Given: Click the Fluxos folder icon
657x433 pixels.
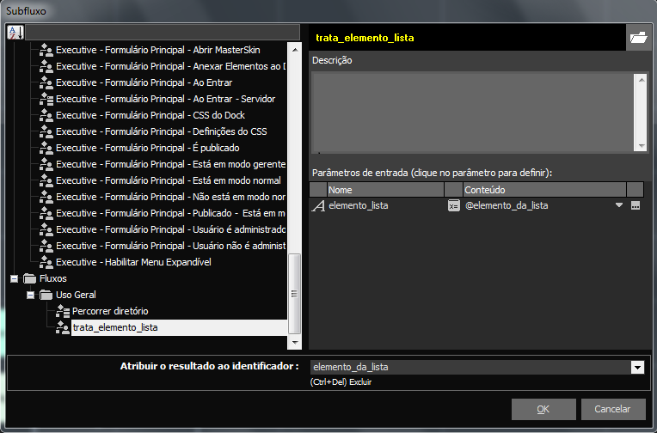Looking at the screenshot, I should [x=30, y=278].
